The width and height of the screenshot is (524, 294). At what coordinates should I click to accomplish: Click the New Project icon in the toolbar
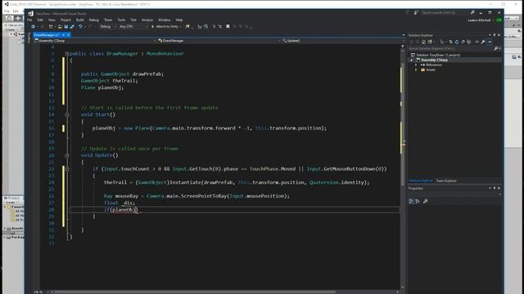[51, 27]
